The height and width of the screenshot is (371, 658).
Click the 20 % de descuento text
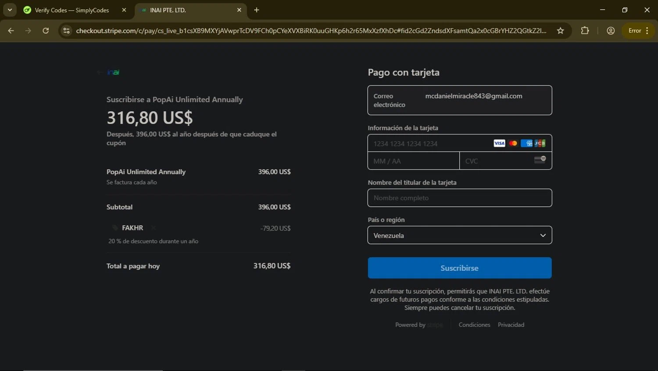pos(153,241)
